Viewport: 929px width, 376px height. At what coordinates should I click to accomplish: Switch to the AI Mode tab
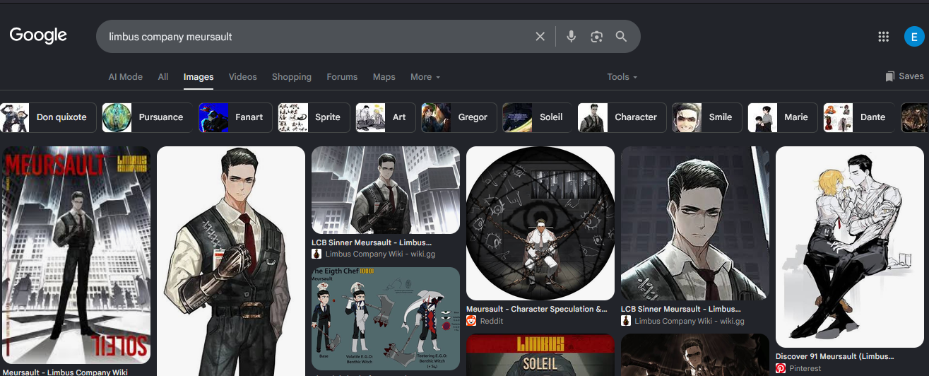[126, 76]
